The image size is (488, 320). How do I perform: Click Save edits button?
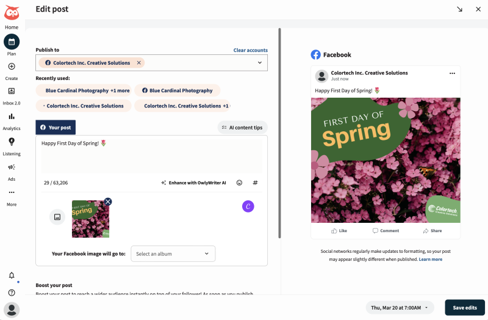point(465,308)
